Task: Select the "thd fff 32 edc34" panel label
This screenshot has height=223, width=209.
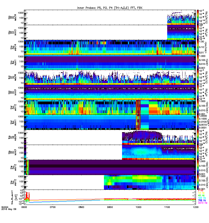Action: point(12,77)
